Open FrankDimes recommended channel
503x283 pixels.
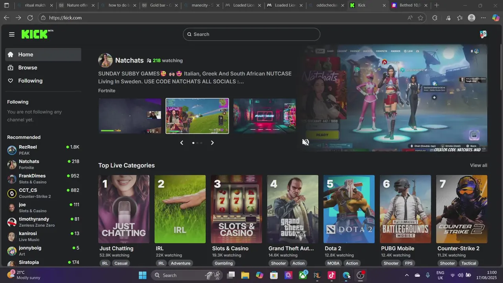[43, 179]
